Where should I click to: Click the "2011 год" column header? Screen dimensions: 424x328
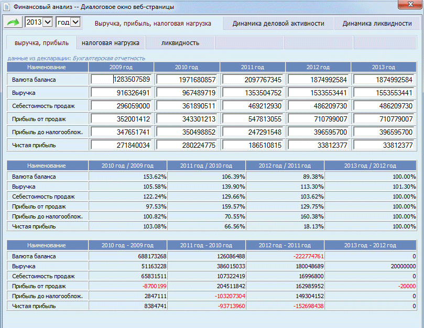pyautogui.click(x=253, y=67)
